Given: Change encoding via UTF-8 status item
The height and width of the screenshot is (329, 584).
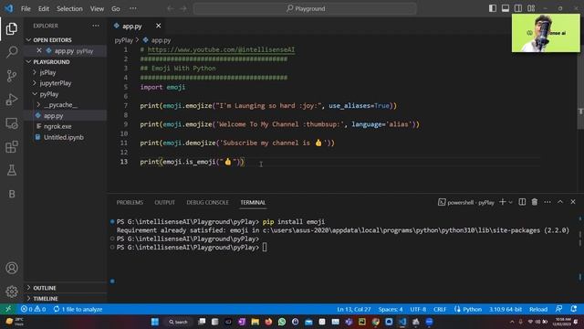Looking at the screenshot, I should point(418,309).
